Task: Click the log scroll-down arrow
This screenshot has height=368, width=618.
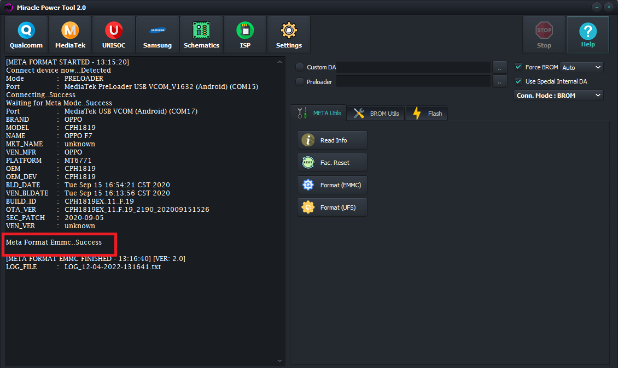Action: (279, 360)
